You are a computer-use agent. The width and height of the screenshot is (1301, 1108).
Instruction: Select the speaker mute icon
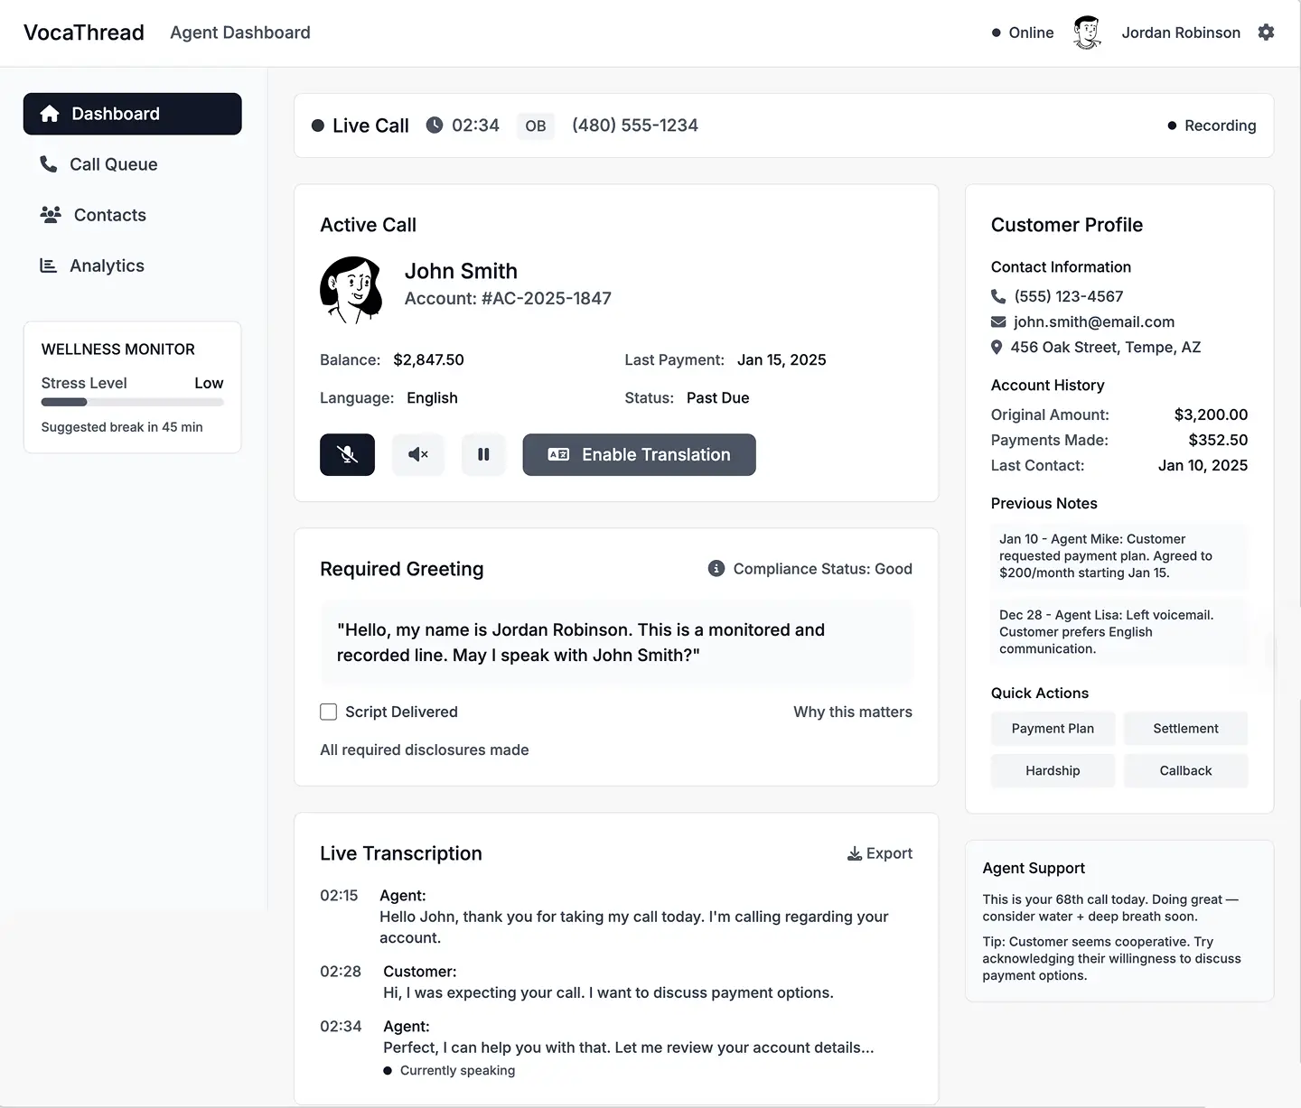pyautogui.click(x=417, y=454)
